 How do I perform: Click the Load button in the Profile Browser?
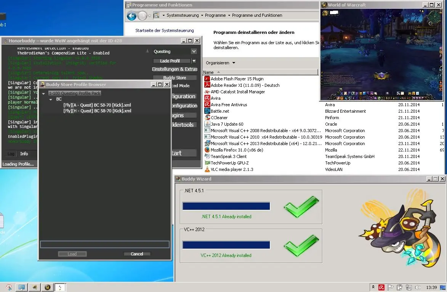[x=72, y=254]
